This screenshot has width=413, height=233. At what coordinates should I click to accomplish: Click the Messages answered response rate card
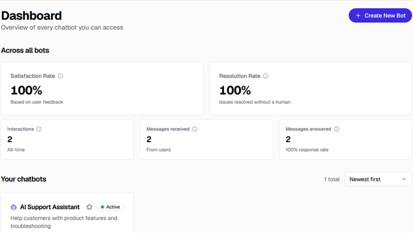point(346,140)
